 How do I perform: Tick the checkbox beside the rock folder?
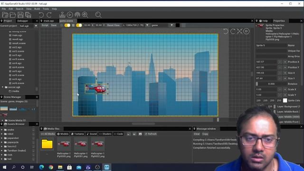click(33, 155)
